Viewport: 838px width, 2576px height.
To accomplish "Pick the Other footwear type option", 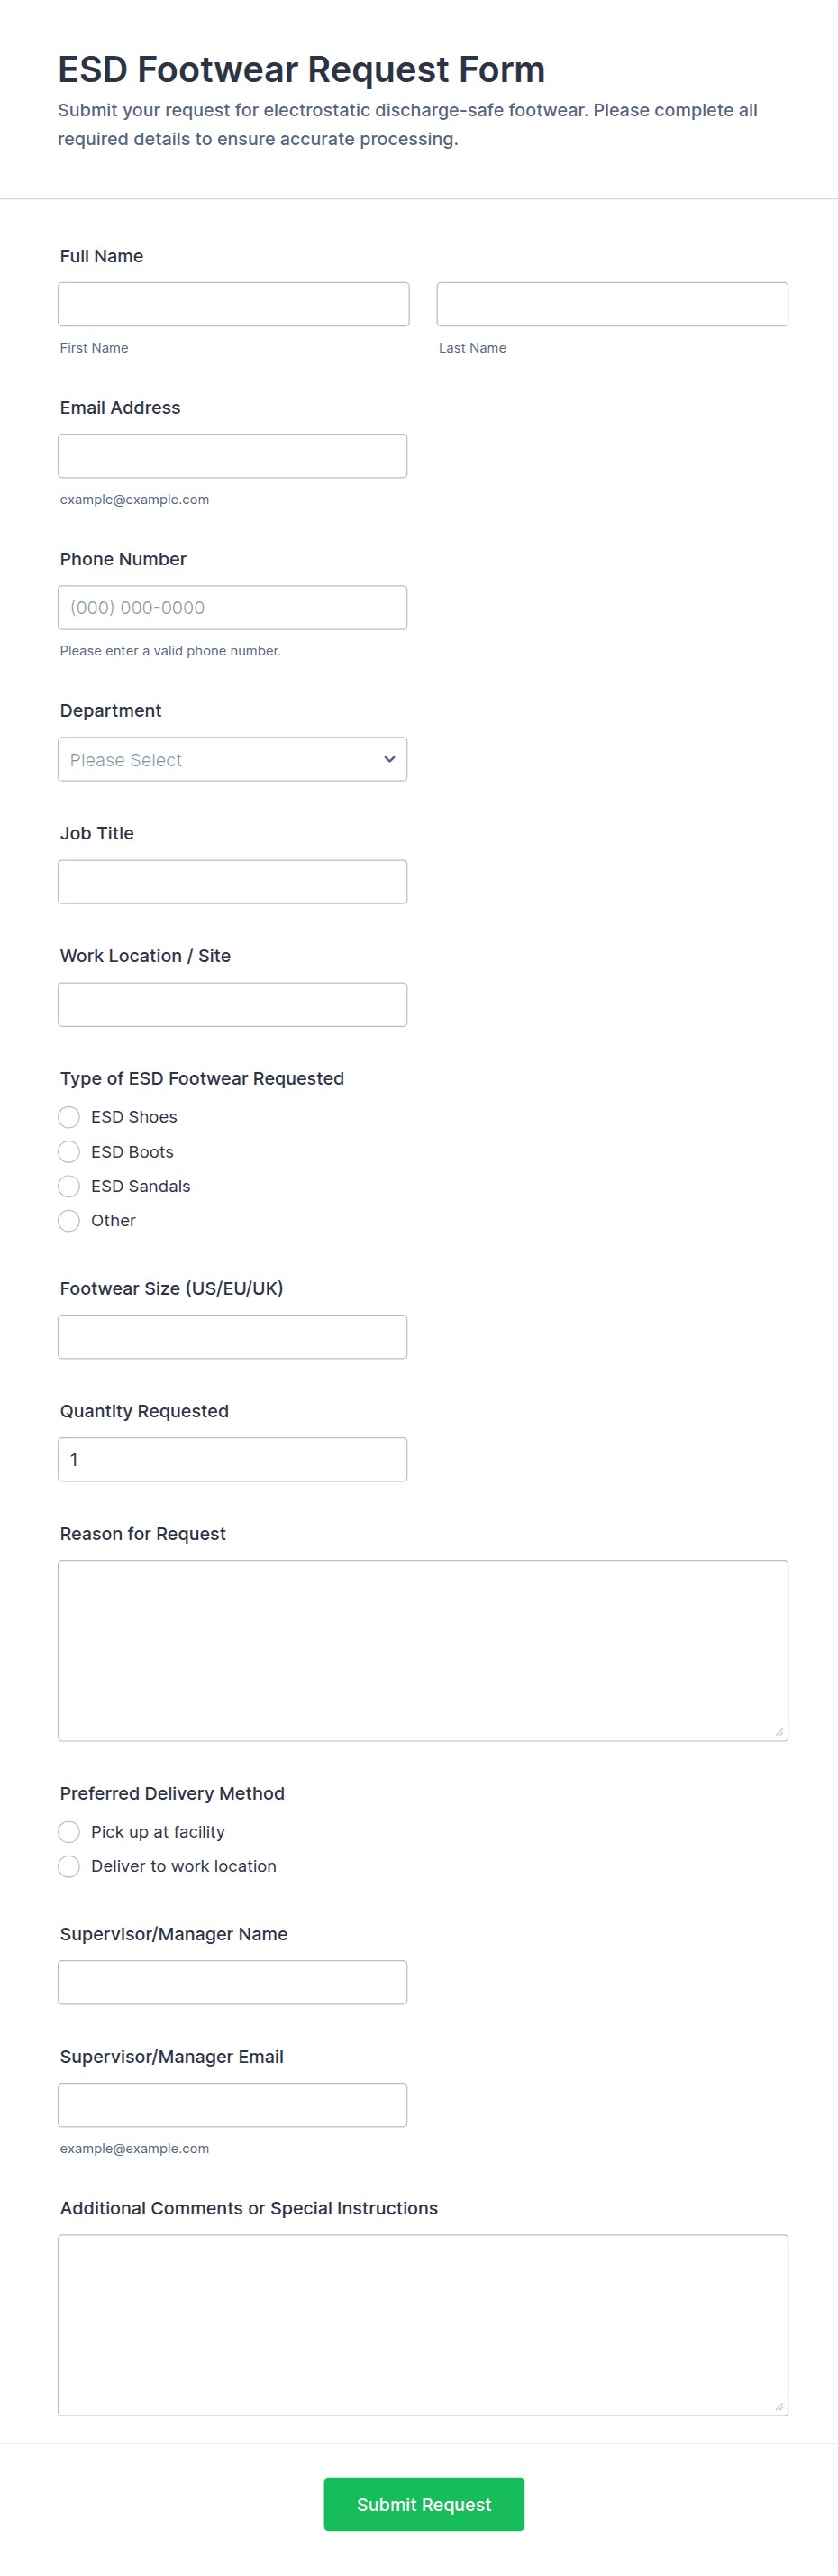I will point(68,1220).
